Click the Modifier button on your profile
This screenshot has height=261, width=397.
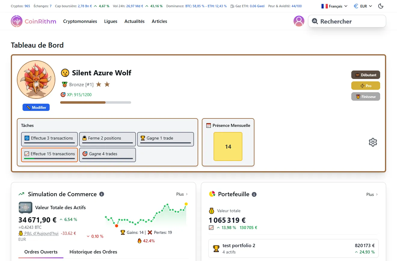tap(36, 107)
